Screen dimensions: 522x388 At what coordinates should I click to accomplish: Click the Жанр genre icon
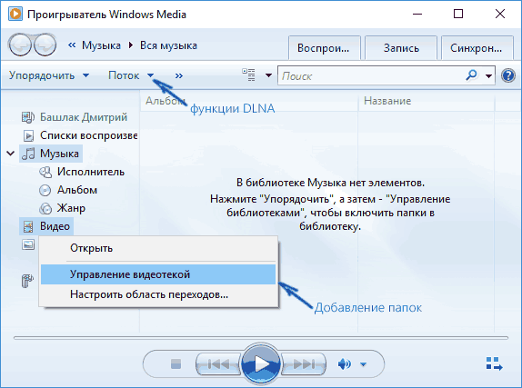[45, 208]
